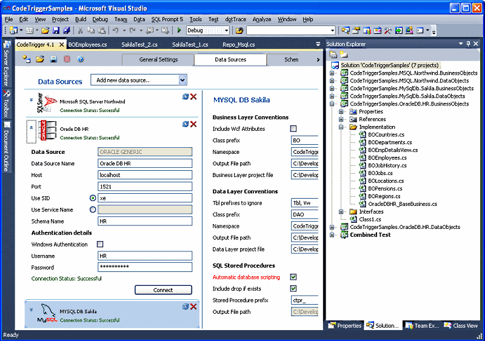Toggle the Include Wcf Attributes checkbox

(293, 129)
